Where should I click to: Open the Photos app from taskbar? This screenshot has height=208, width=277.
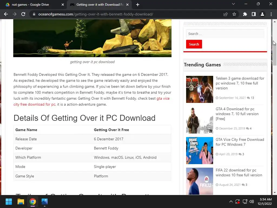click(45, 201)
